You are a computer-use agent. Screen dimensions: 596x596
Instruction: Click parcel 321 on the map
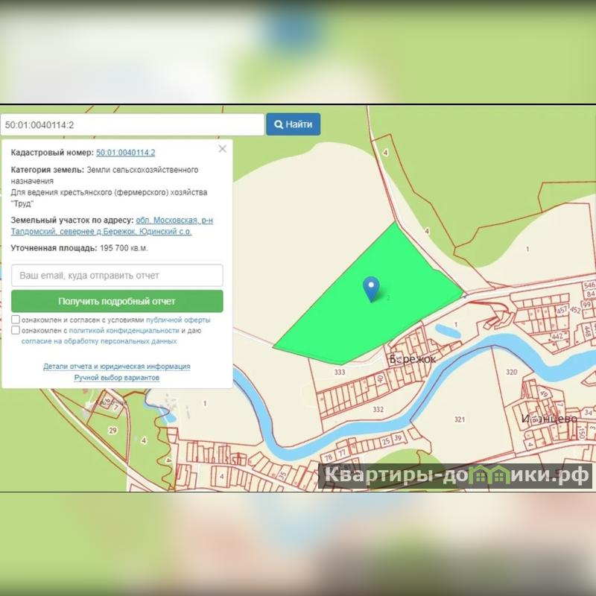click(460, 419)
